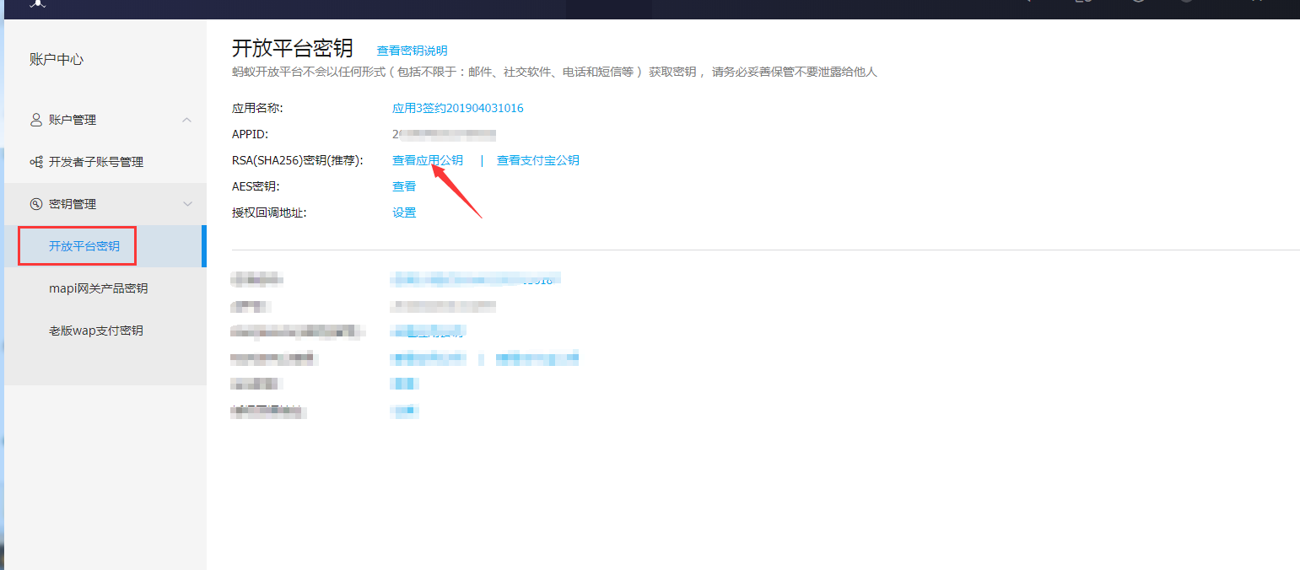Collapse 账户管理 using its up chevron
The width and height of the screenshot is (1300, 570).
click(x=187, y=120)
